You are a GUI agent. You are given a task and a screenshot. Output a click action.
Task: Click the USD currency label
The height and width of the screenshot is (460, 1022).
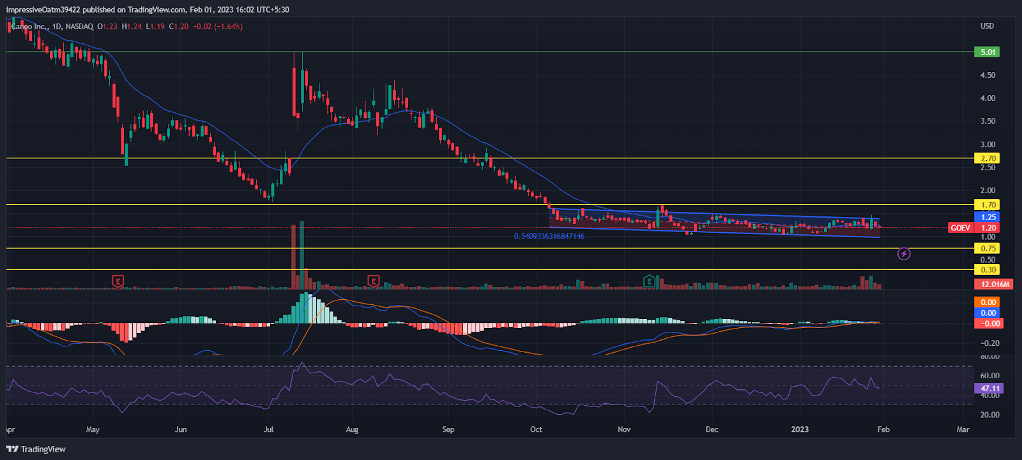[987, 26]
